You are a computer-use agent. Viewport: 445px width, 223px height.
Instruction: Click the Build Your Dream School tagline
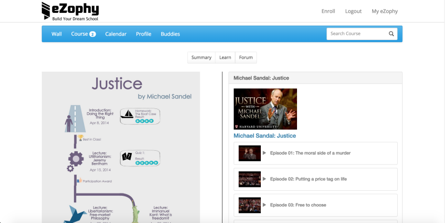point(75,19)
